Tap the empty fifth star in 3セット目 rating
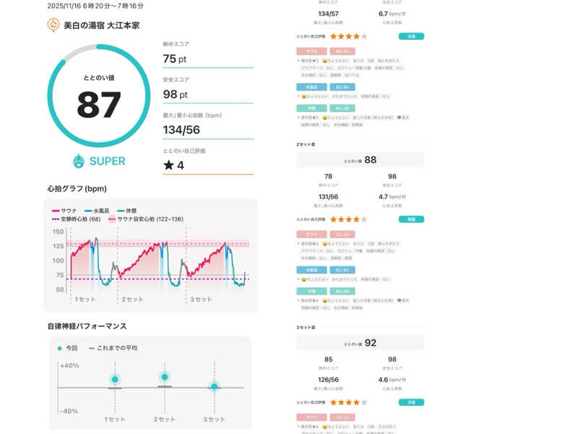578x434 pixels. [x=364, y=401]
